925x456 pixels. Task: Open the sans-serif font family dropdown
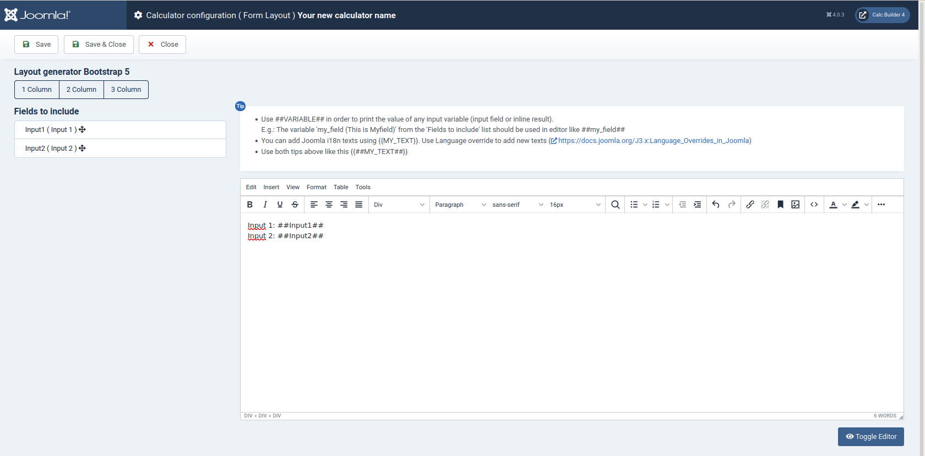[518, 205]
